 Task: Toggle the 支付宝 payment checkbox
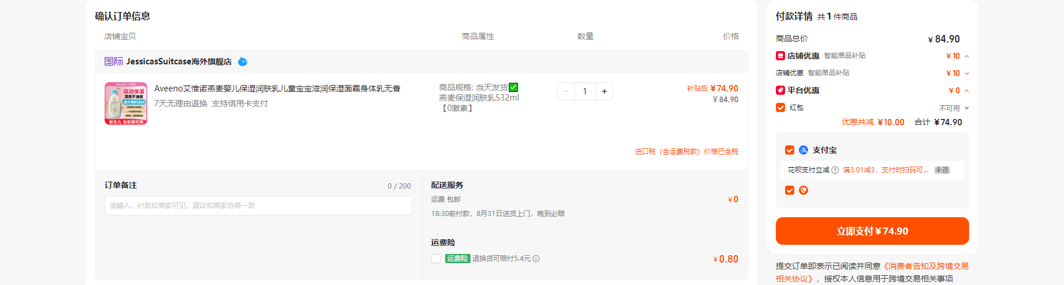tap(790, 150)
